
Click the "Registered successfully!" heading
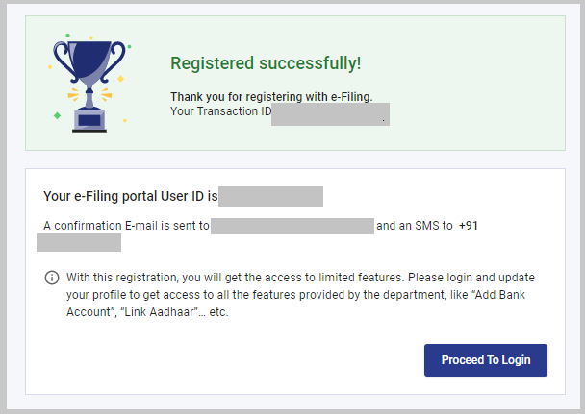click(266, 63)
